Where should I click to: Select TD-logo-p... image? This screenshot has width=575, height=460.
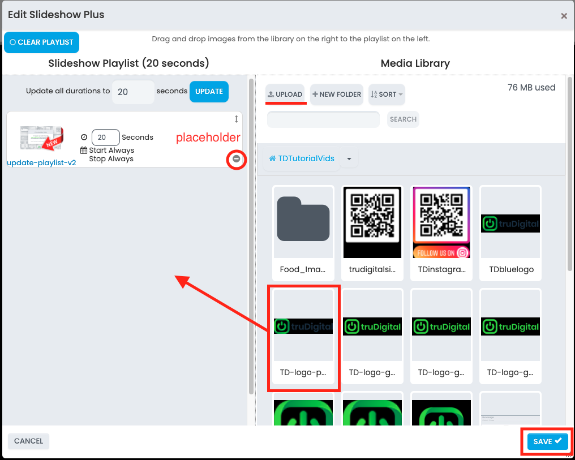click(x=303, y=336)
